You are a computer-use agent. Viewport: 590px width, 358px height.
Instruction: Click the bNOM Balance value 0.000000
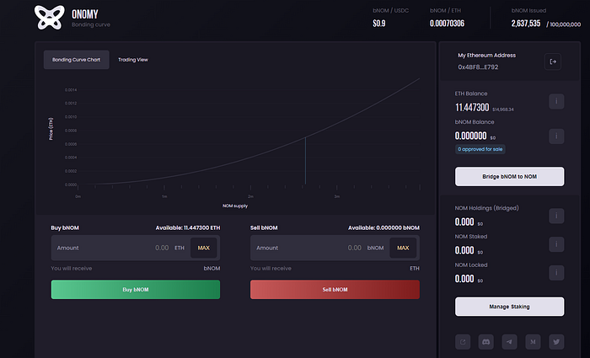coord(470,136)
